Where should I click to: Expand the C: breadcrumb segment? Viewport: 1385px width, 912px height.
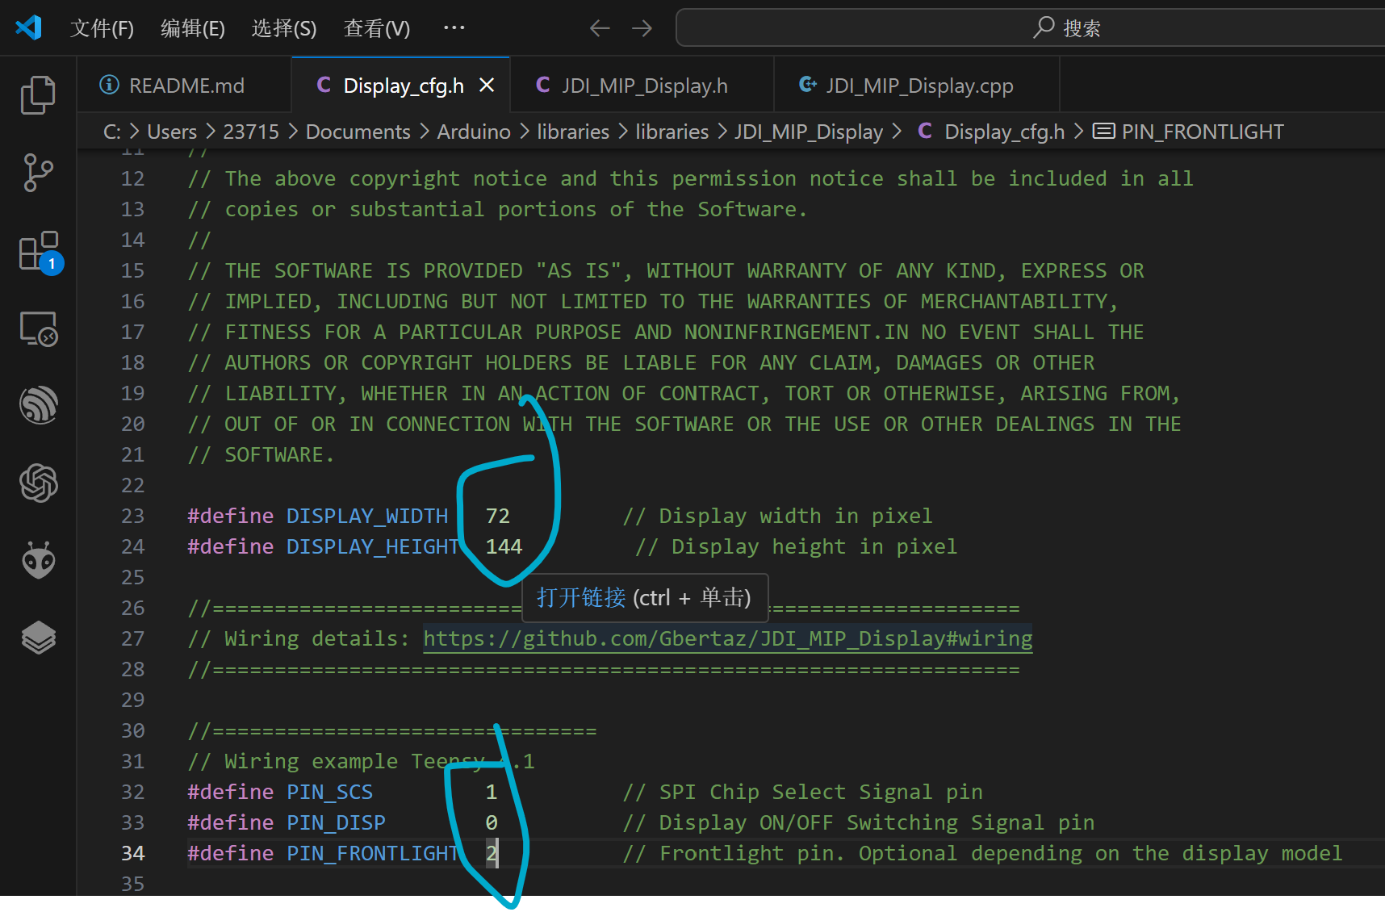(x=112, y=132)
